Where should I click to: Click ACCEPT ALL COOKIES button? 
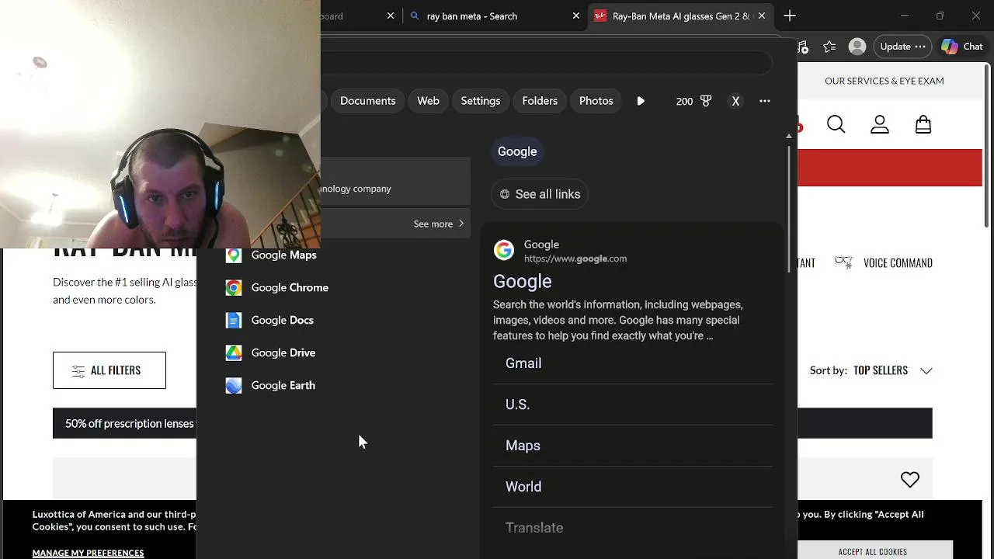pos(873,551)
